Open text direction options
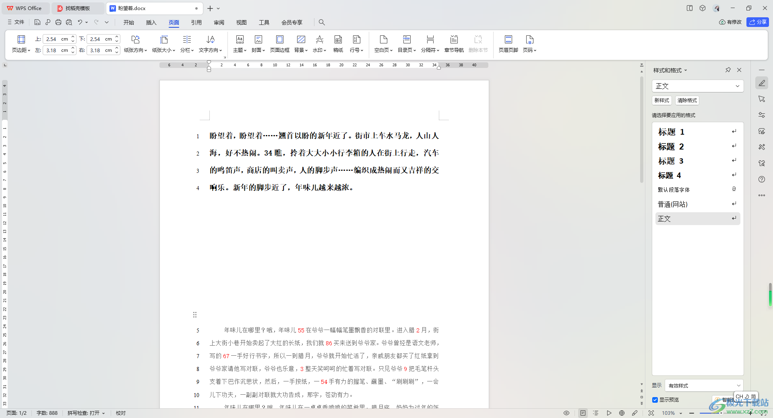773x418 pixels. coord(210,44)
